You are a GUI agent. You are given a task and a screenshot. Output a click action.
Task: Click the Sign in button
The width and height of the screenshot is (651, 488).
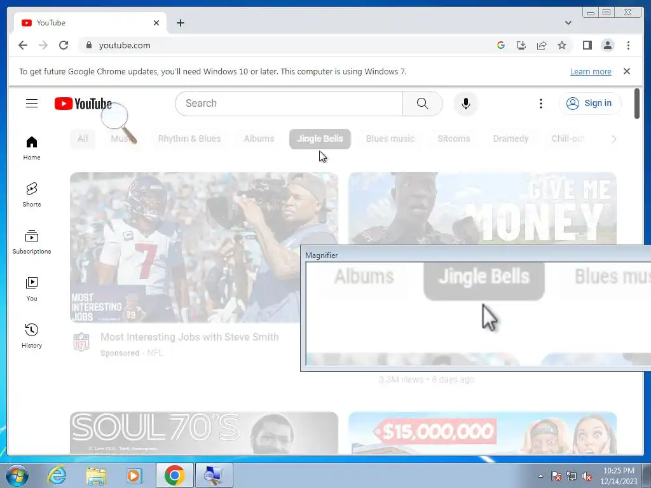pos(590,104)
